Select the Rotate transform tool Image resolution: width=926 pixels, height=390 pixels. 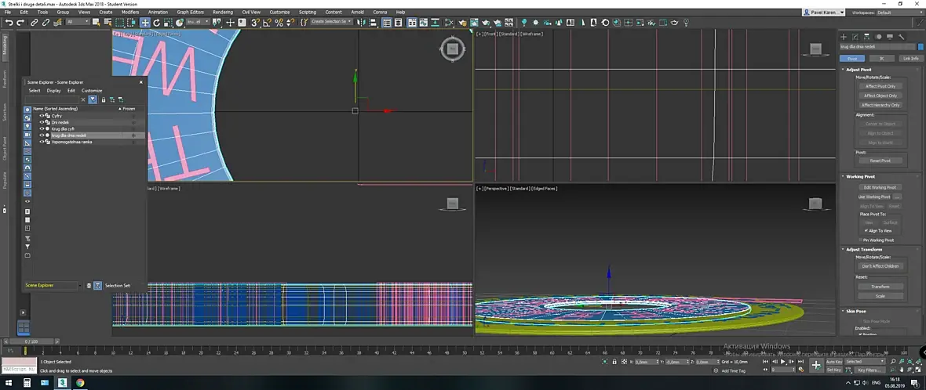[157, 23]
